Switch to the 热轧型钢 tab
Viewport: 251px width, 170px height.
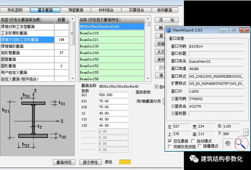15,10
